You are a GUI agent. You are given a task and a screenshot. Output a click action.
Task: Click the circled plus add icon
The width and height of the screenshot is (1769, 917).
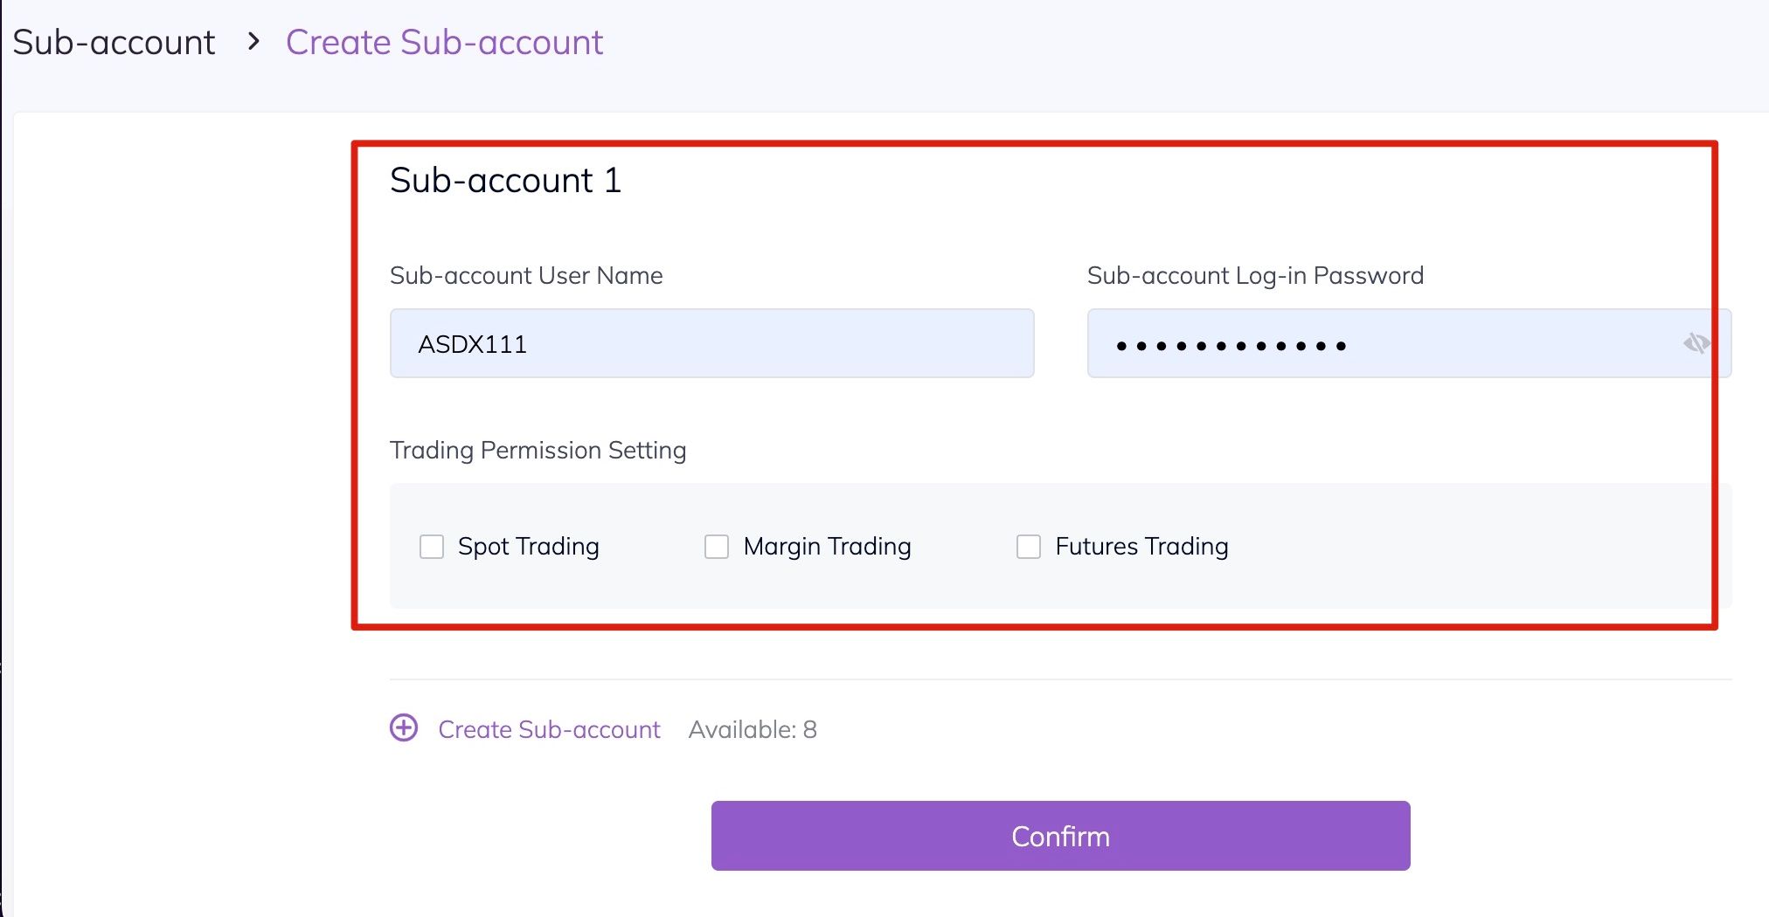point(404,728)
